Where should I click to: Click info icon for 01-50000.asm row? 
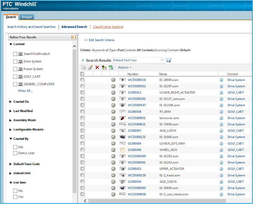click(x=221, y=188)
